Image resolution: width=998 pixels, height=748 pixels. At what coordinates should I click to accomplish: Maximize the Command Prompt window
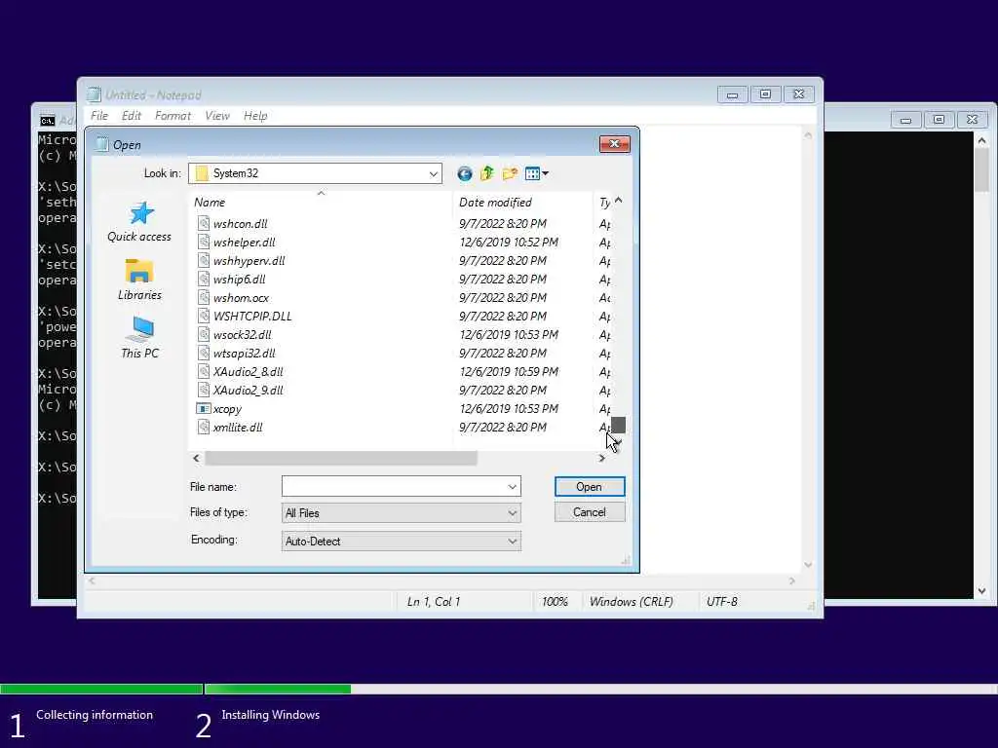939,120
